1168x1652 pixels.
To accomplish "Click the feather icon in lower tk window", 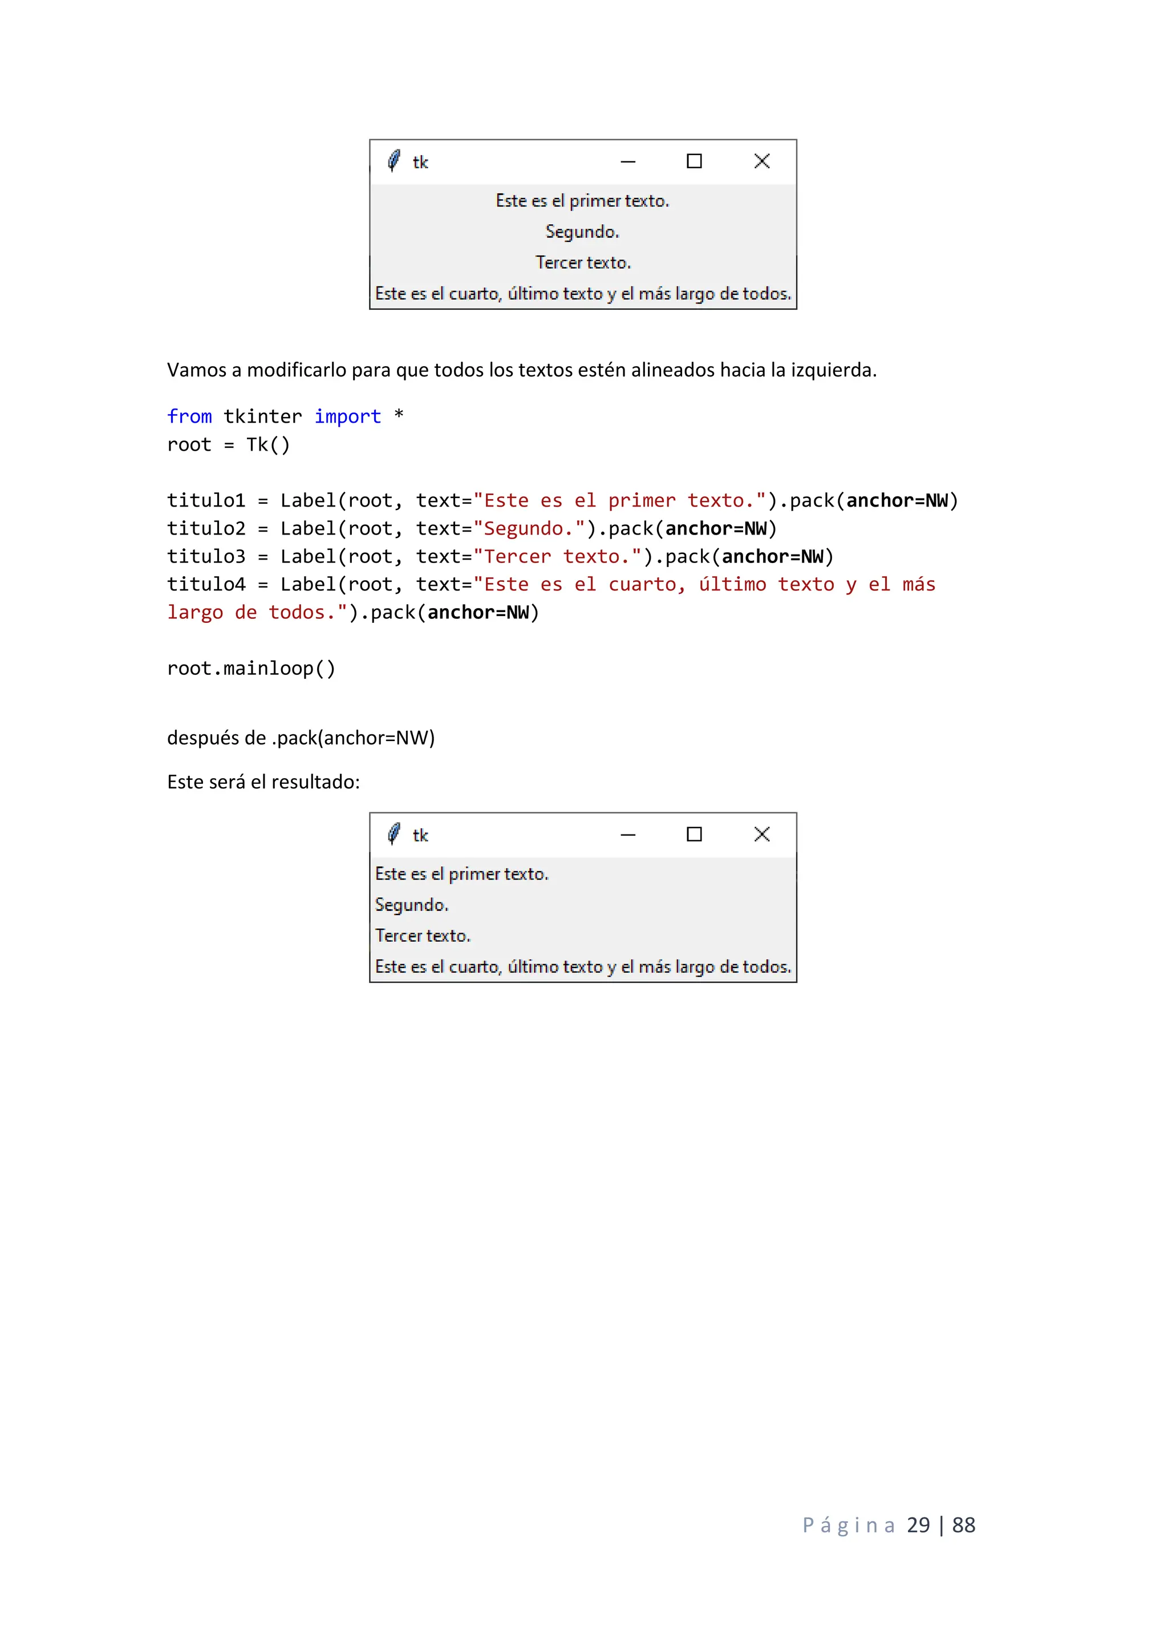I will tap(394, 834).
